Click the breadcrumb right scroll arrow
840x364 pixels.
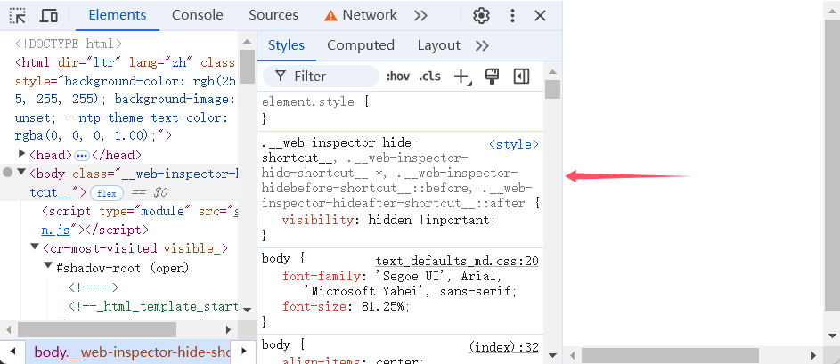tap(242, 352)
